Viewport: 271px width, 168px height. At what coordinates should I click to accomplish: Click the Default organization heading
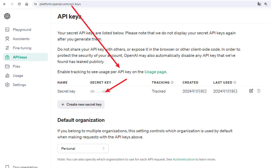click(x=81, y=120)
